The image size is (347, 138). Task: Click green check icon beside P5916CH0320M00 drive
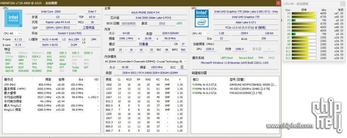(x=193, y=93)
